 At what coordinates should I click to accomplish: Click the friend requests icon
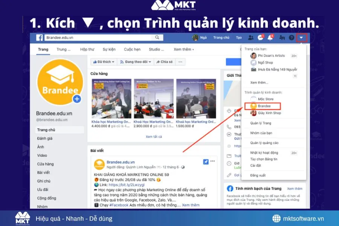pyautogui.click(x=251, y=38)
